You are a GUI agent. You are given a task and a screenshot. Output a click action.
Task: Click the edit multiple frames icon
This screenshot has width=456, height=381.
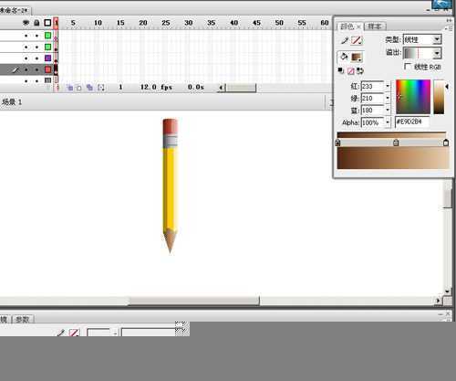pos(89,88)
